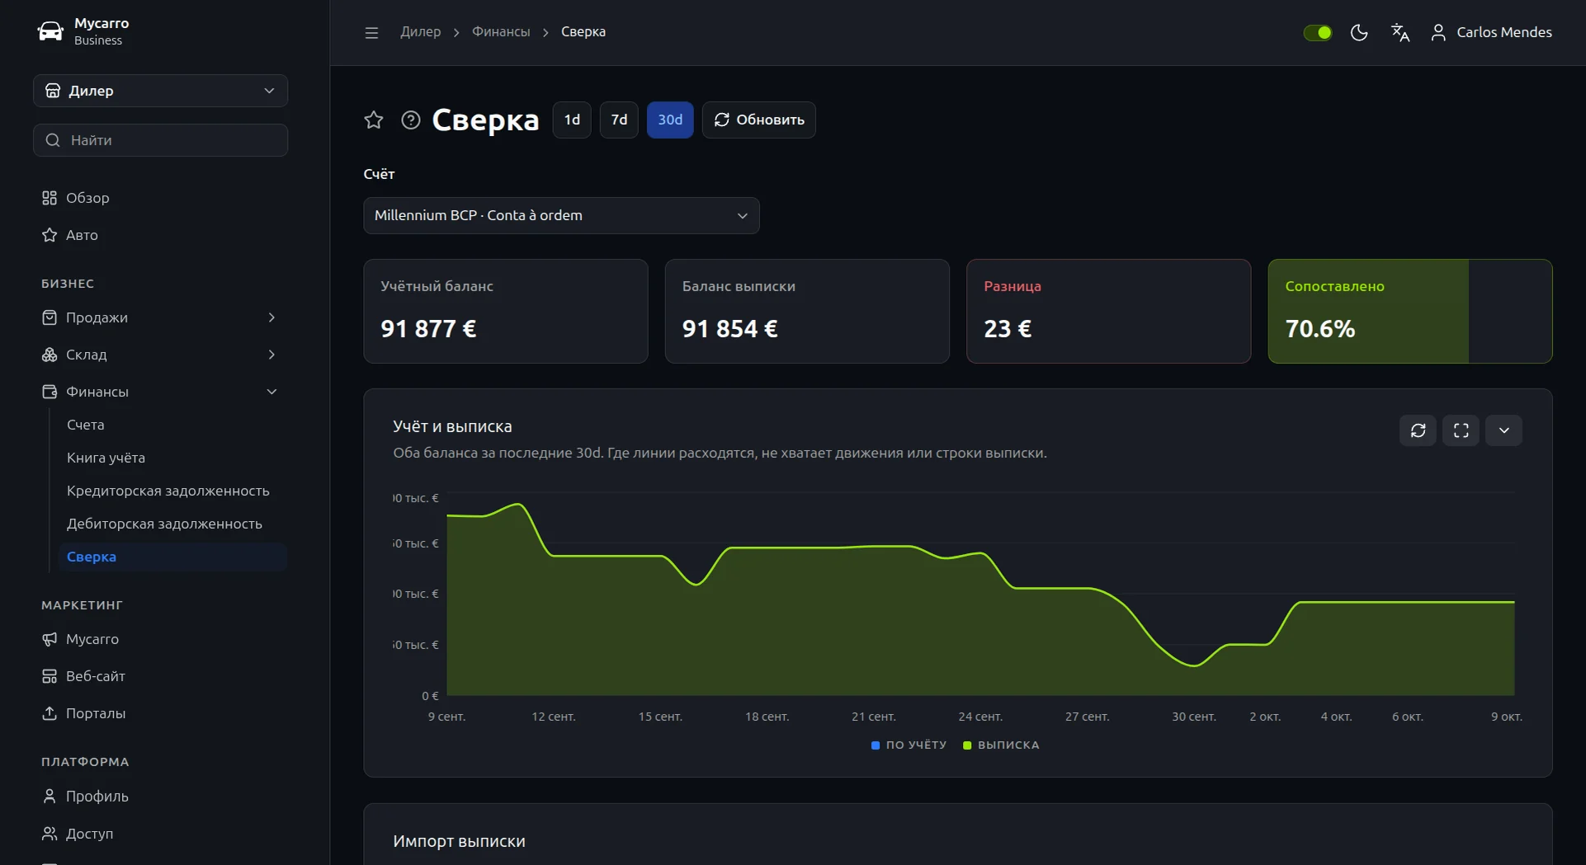The width and height of the screenshot is (1586, 865).
Task: Open the Дилер workspace dropdown
Action: (x=160, y=91)
